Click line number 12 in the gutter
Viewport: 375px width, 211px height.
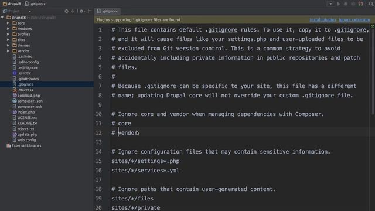click(98, 133)
